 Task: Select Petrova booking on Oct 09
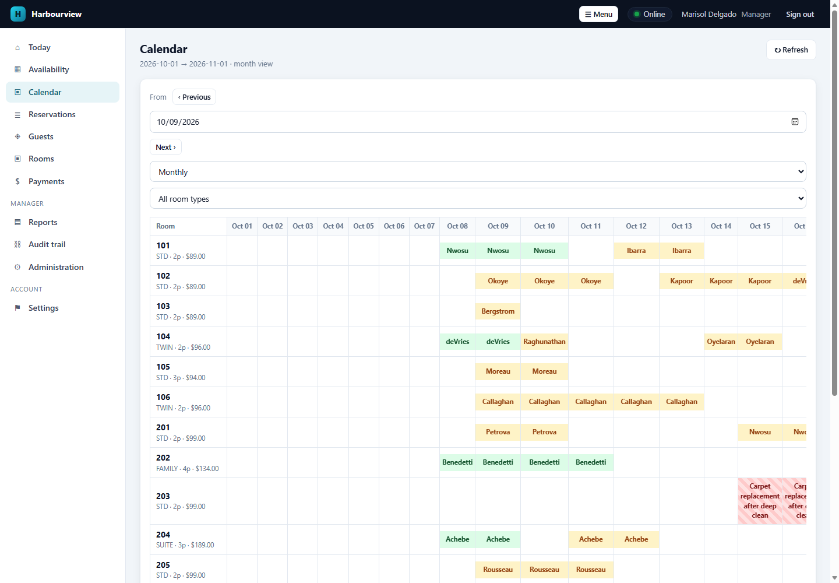[x=498, y=432]
